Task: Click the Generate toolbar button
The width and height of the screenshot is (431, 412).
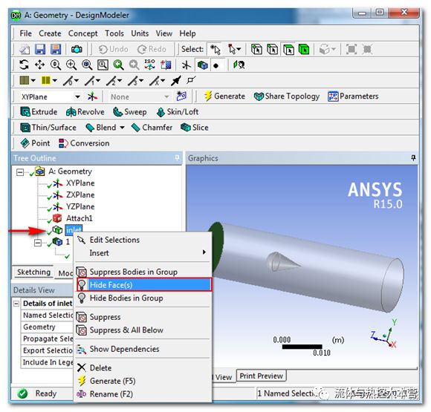Action: (224, 97)
